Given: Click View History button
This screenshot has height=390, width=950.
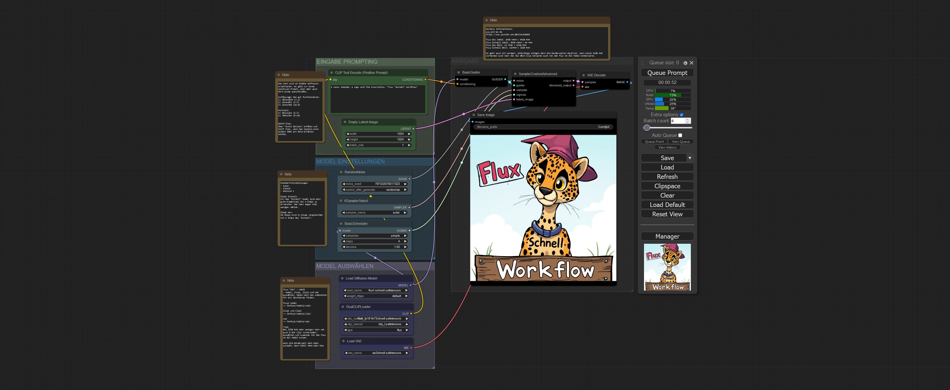Looking at the screenshot, I should pyautogui.click(x=667, y=148).
